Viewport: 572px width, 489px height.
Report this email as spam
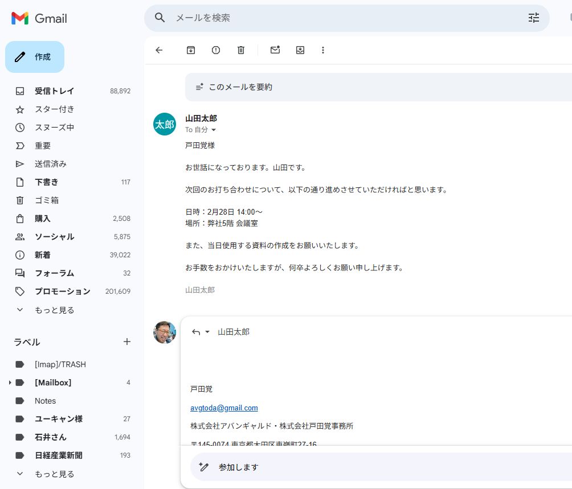click(x=215, y=50)
